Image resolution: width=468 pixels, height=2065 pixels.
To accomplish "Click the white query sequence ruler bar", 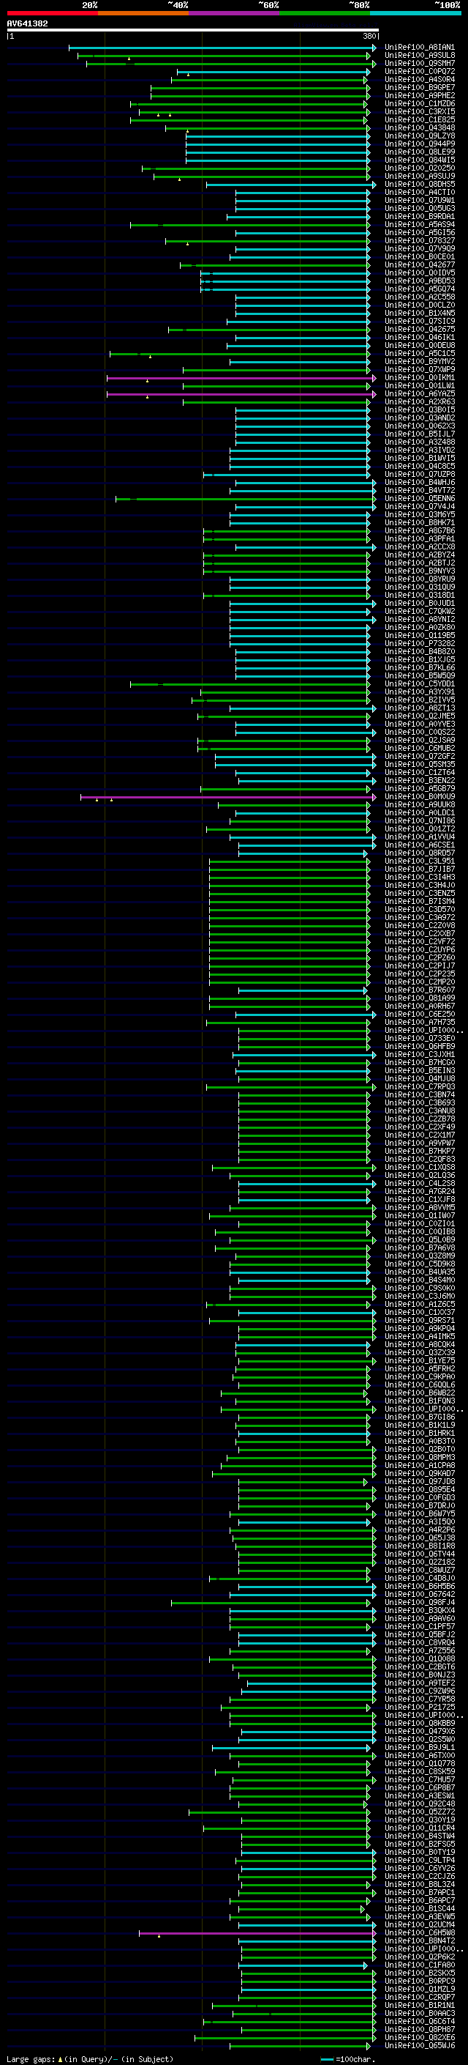I will click(193, 29).
